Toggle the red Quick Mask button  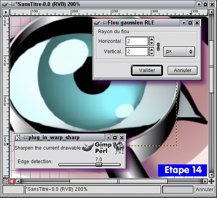tap(12, 181)
